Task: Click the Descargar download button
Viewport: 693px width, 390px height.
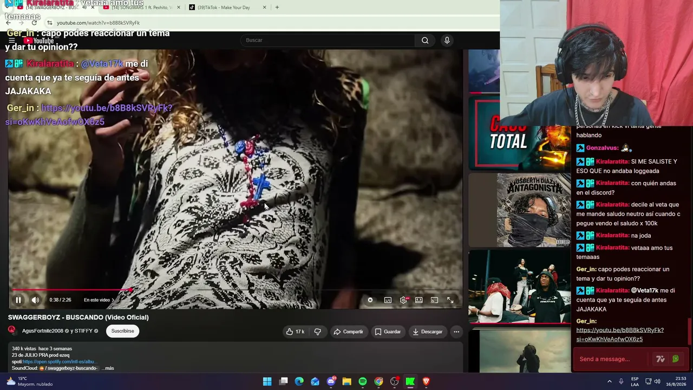Action: (x=427, y=331)
